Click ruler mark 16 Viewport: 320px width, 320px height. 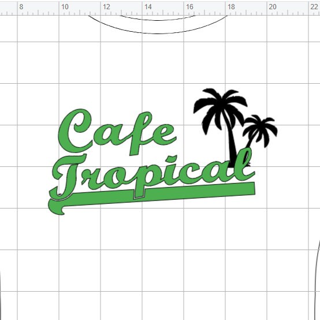(189, 7)
